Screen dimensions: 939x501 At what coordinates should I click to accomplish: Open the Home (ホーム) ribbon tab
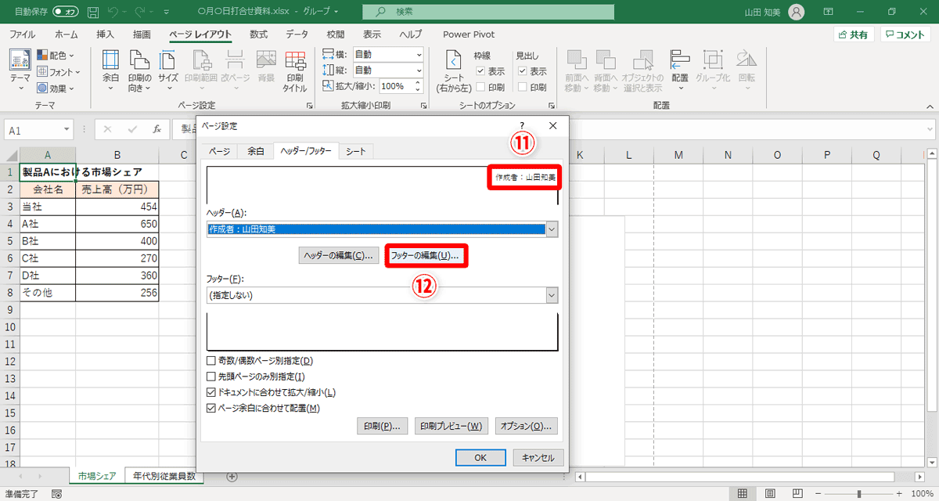(67, 34)
